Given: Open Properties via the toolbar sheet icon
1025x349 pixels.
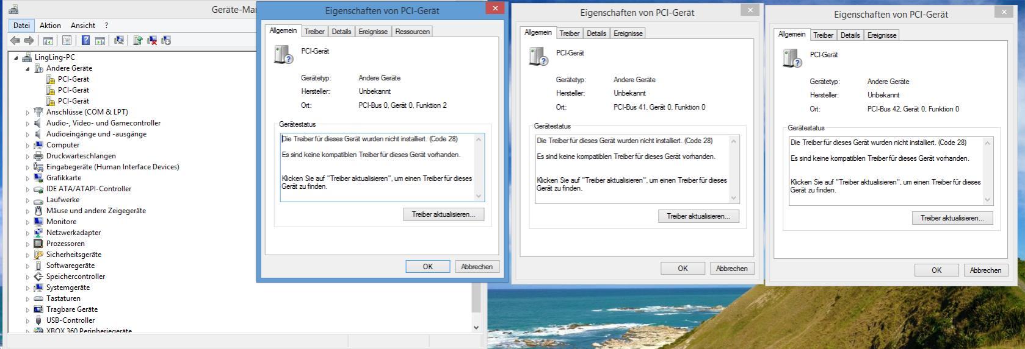Looking at the screenshot, I should pyautogui.click(x=67, y=41).
